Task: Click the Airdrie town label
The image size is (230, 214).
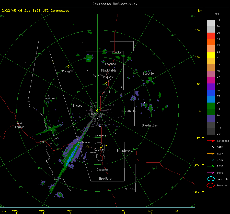Action: point(101,136)
